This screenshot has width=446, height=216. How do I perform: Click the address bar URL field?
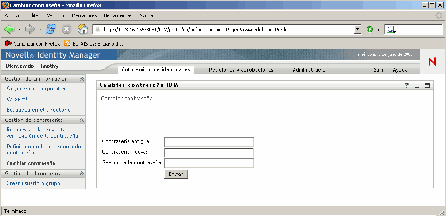224,29
